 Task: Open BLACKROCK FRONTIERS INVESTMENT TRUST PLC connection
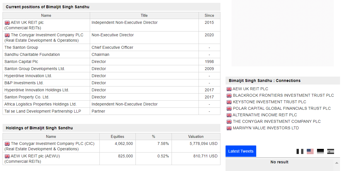pyautogui.click(x=283, y=95)
